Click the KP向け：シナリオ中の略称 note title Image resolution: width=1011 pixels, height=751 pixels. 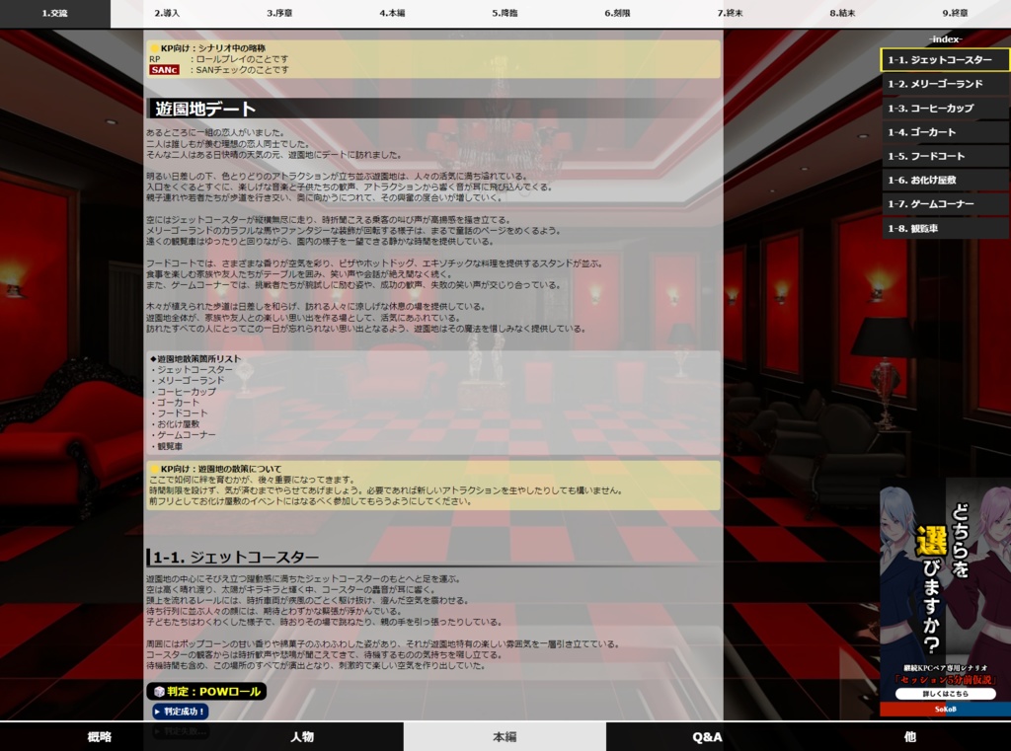(213, 48)
